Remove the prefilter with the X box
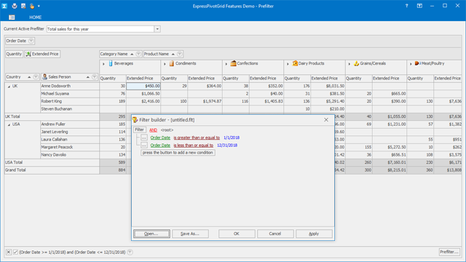The image size is (466, 262). click(x=9, y=253)
